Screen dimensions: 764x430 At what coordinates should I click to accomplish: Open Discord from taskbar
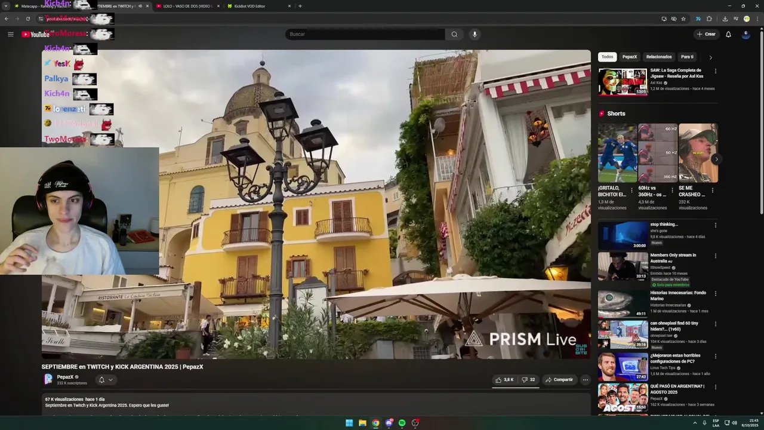click(x=389, y=423)
